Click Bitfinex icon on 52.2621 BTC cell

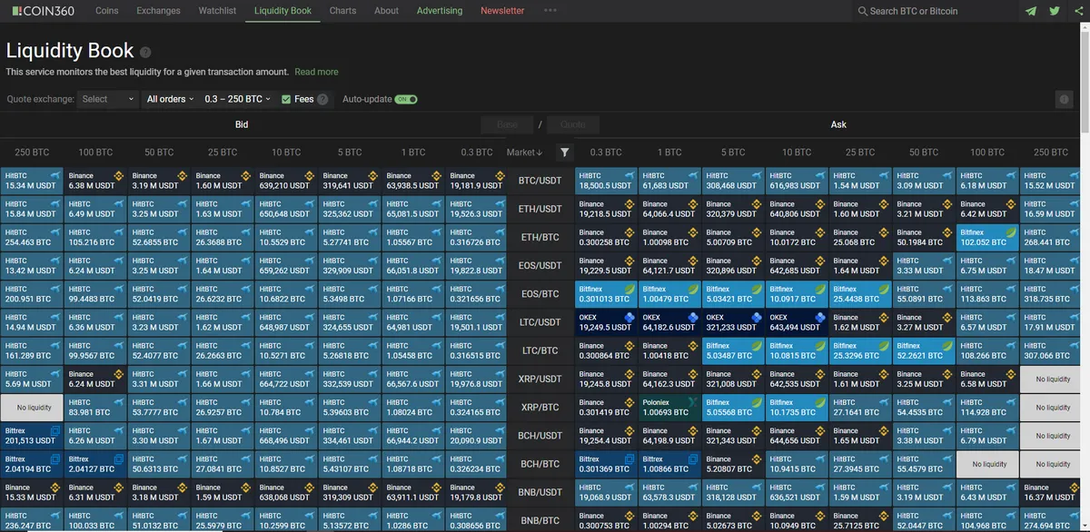[x=946, y=345]
